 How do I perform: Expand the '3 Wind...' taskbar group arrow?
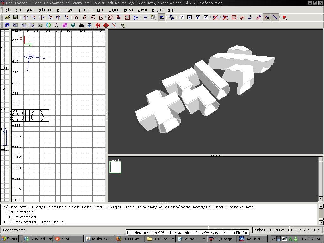click(173, 239)
